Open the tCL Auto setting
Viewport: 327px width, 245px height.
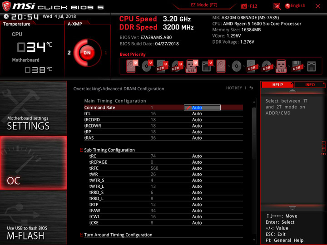(197, 113)
